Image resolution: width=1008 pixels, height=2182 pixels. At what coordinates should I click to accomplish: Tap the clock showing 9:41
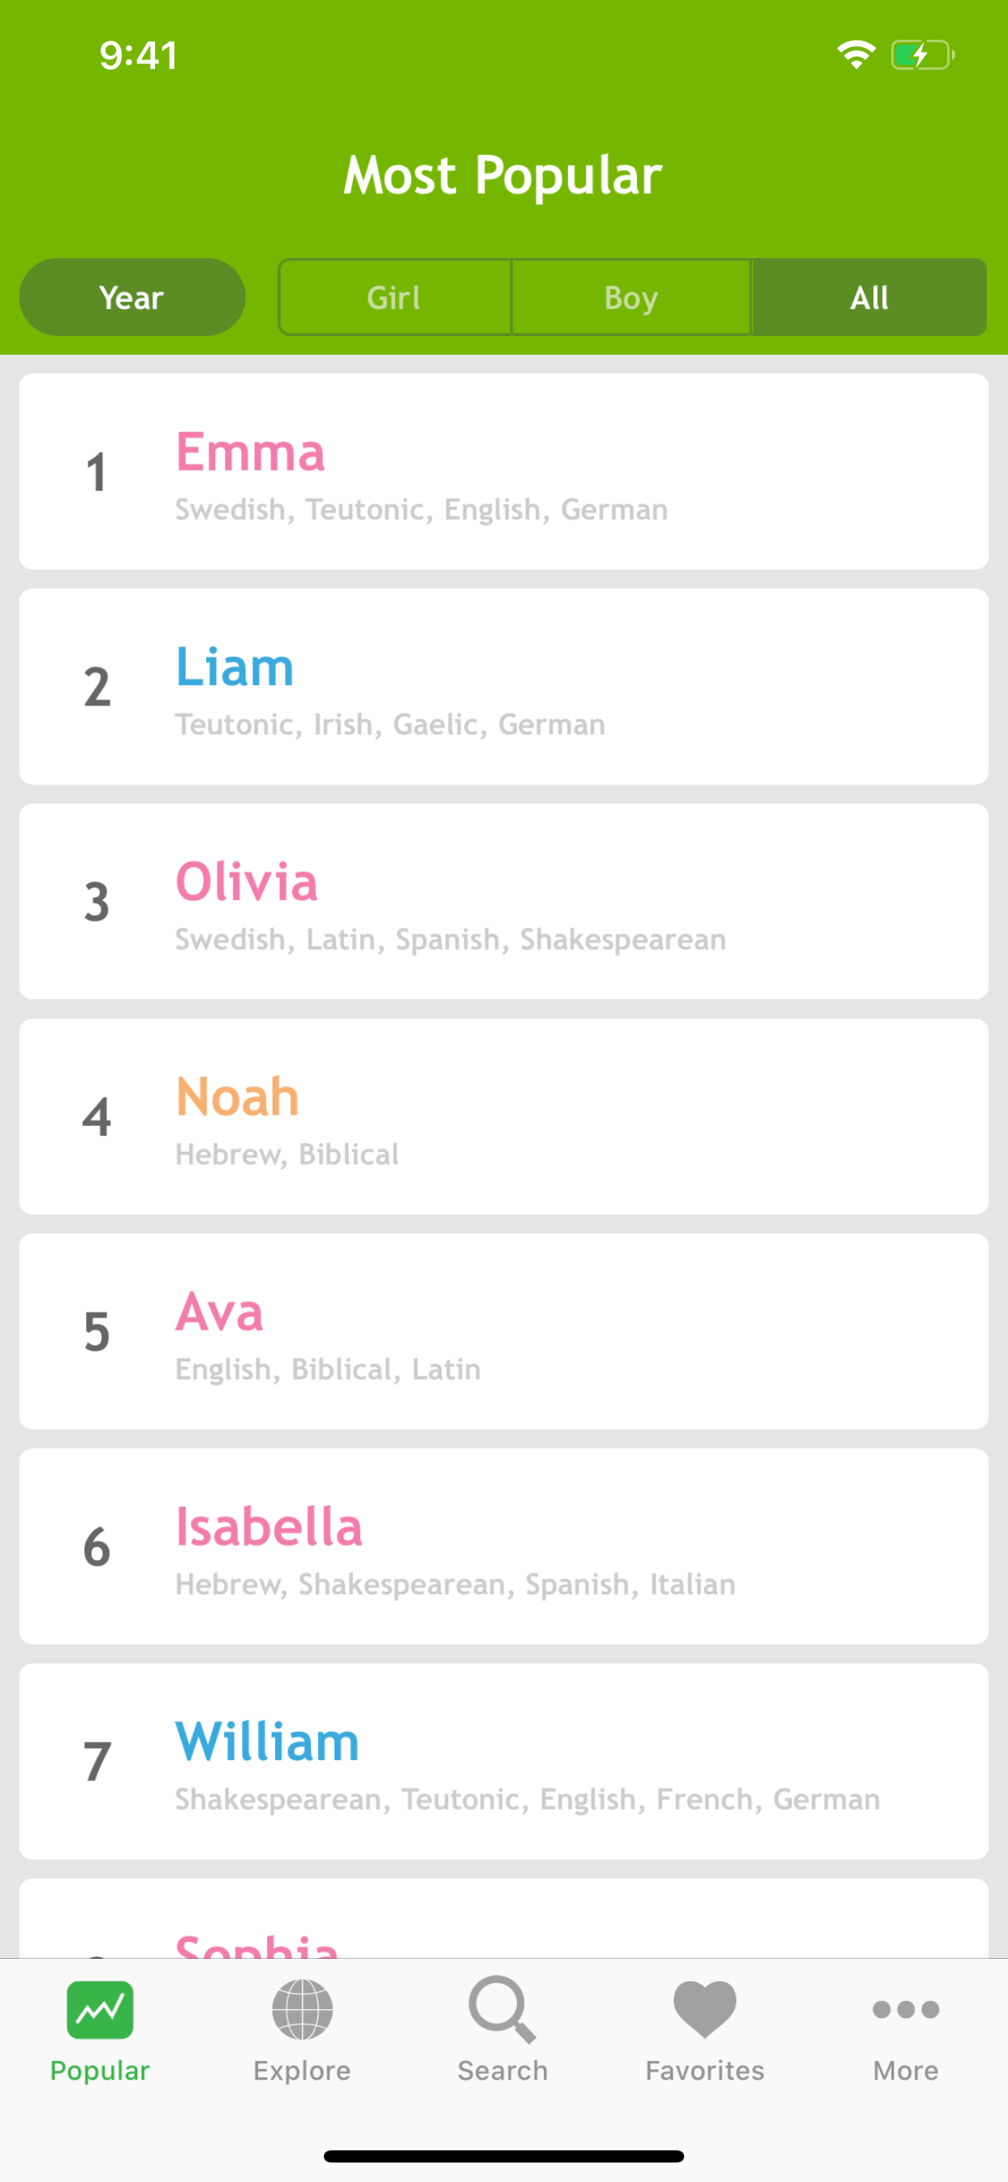point(138,54)
